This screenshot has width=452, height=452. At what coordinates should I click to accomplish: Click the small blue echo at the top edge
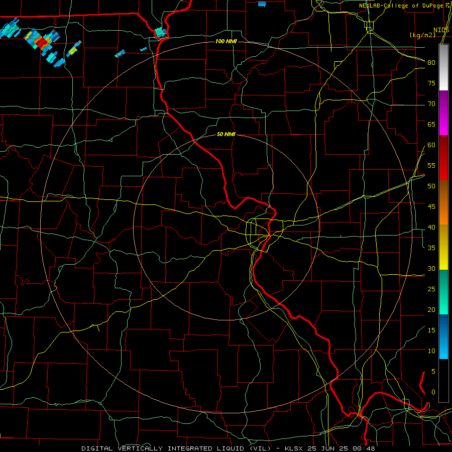(x=262, y=4)
